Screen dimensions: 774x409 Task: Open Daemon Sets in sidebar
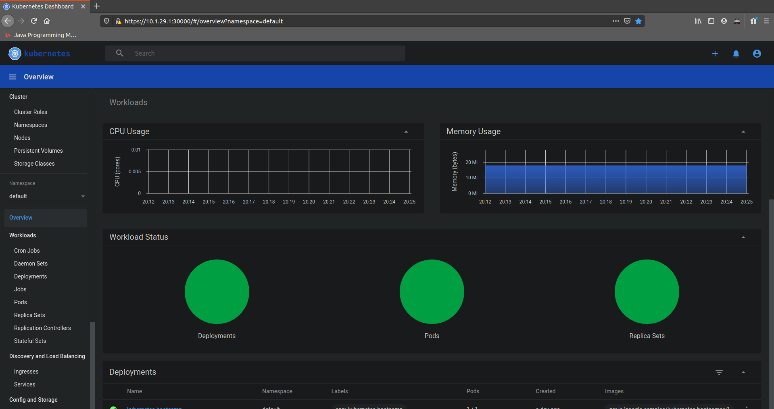(x=31, y=264)
